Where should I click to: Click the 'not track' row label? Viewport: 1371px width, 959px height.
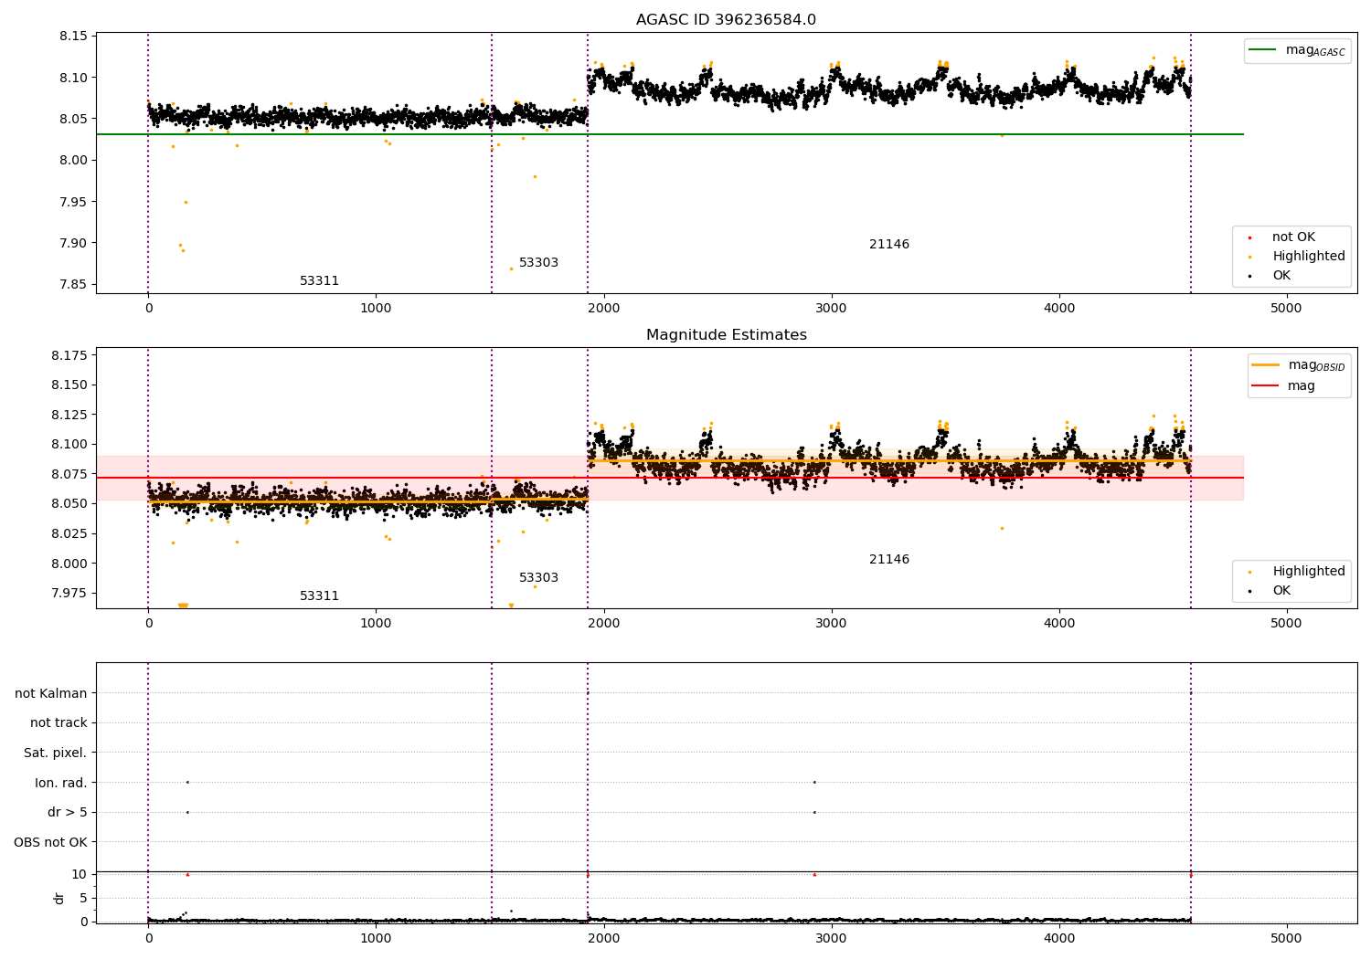[58, 723]
